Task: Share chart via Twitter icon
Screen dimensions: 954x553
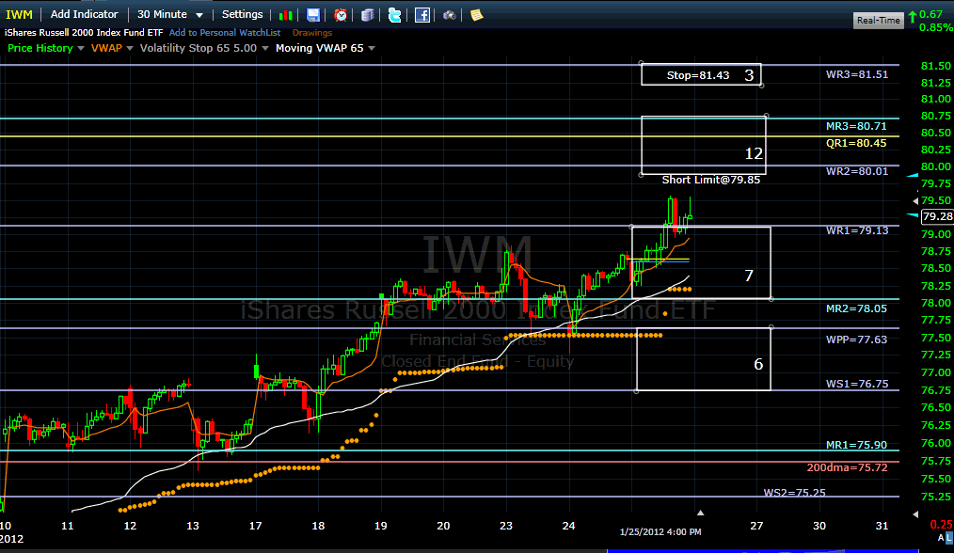Action: [395, 14]
